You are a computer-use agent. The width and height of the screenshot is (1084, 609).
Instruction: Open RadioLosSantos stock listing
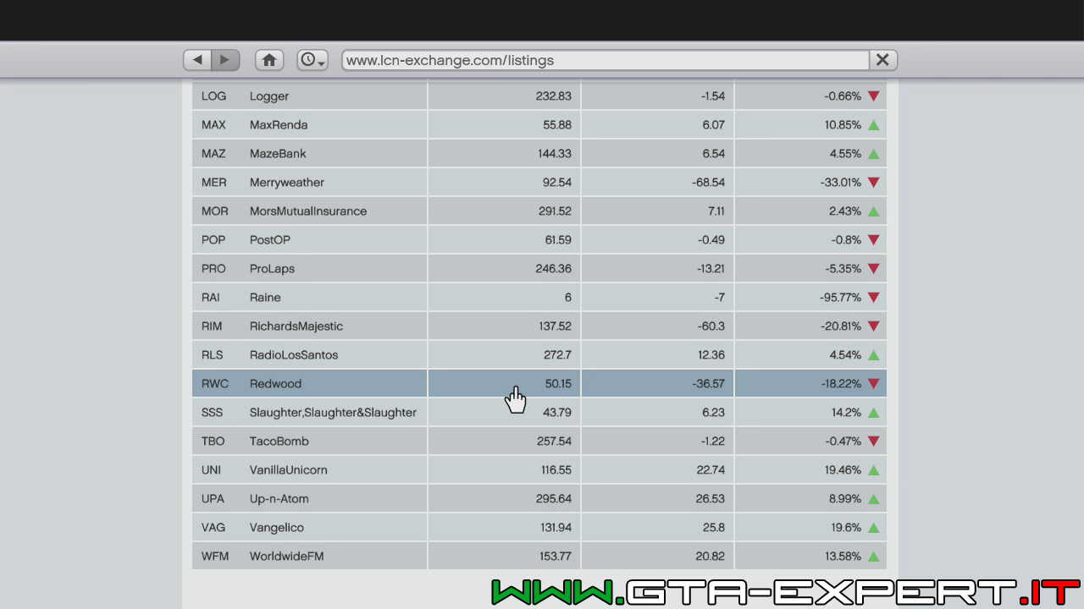tap(539, 355)
